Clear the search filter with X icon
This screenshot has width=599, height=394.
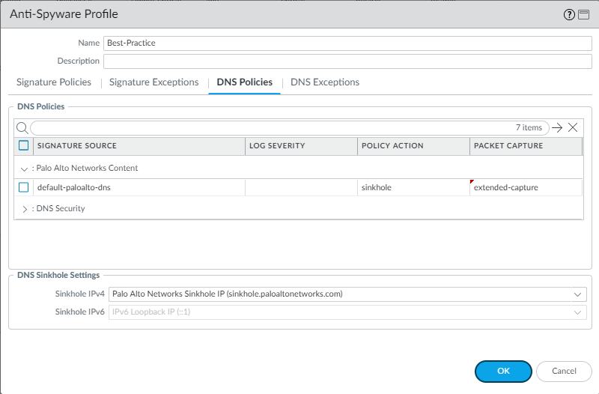pos(573,127)
